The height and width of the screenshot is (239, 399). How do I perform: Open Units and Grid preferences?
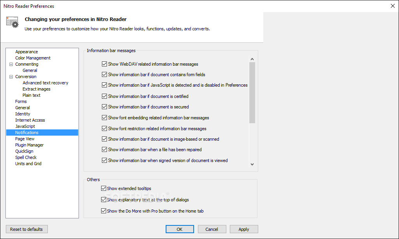coord(28,164)
